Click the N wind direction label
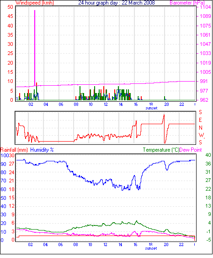 coord(201,127)
